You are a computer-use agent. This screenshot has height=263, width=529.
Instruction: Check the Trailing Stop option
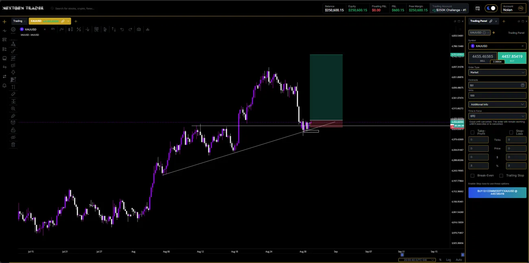click(x=501, y=175)
